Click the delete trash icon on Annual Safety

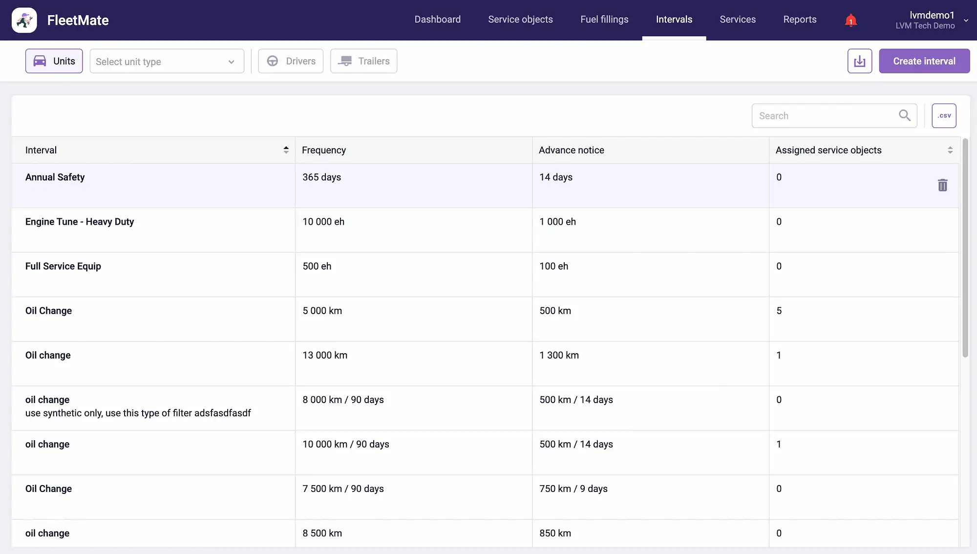point(942,185)
